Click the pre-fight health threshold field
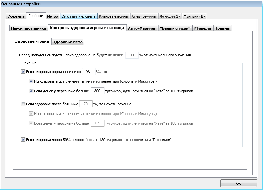The image size is (263, 190). click(x=88, y=72)
